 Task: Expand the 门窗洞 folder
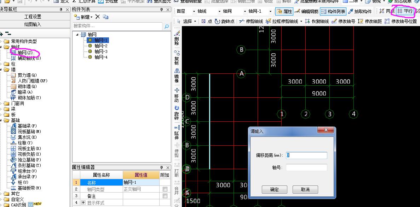1,104
